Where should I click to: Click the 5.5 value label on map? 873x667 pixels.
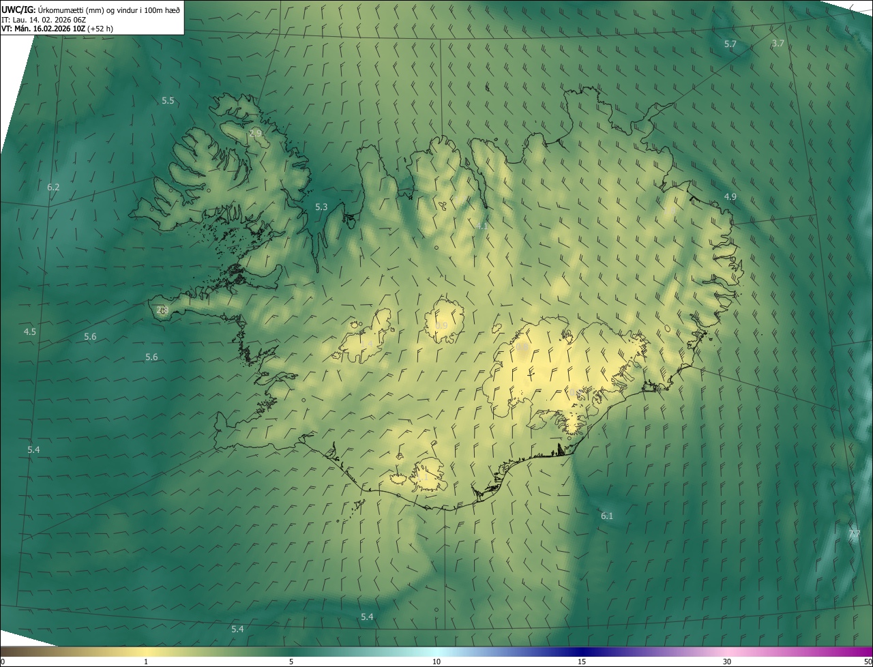(168, 100)
